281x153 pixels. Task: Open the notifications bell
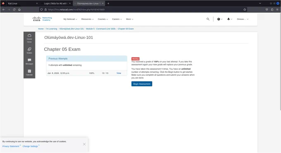(230, 19)
